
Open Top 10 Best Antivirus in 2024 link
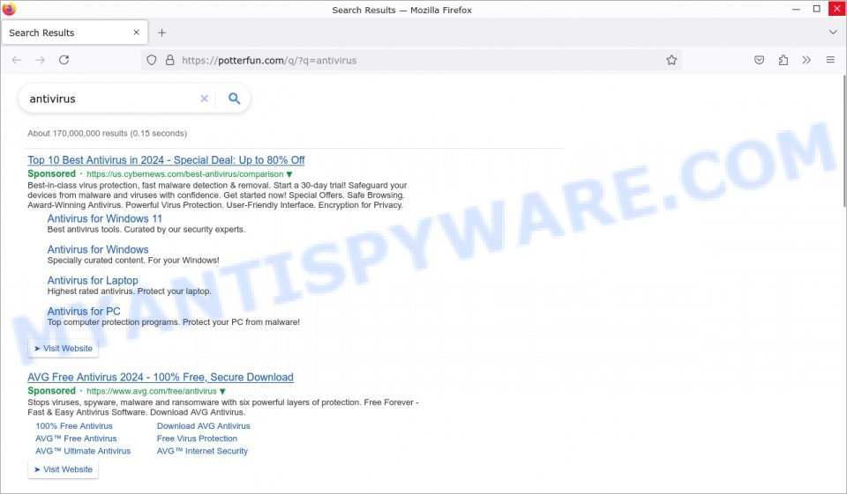tap(166, 160)
